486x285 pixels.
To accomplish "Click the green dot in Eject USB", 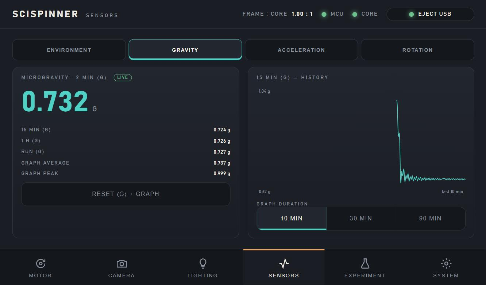I will pos(411,14).
